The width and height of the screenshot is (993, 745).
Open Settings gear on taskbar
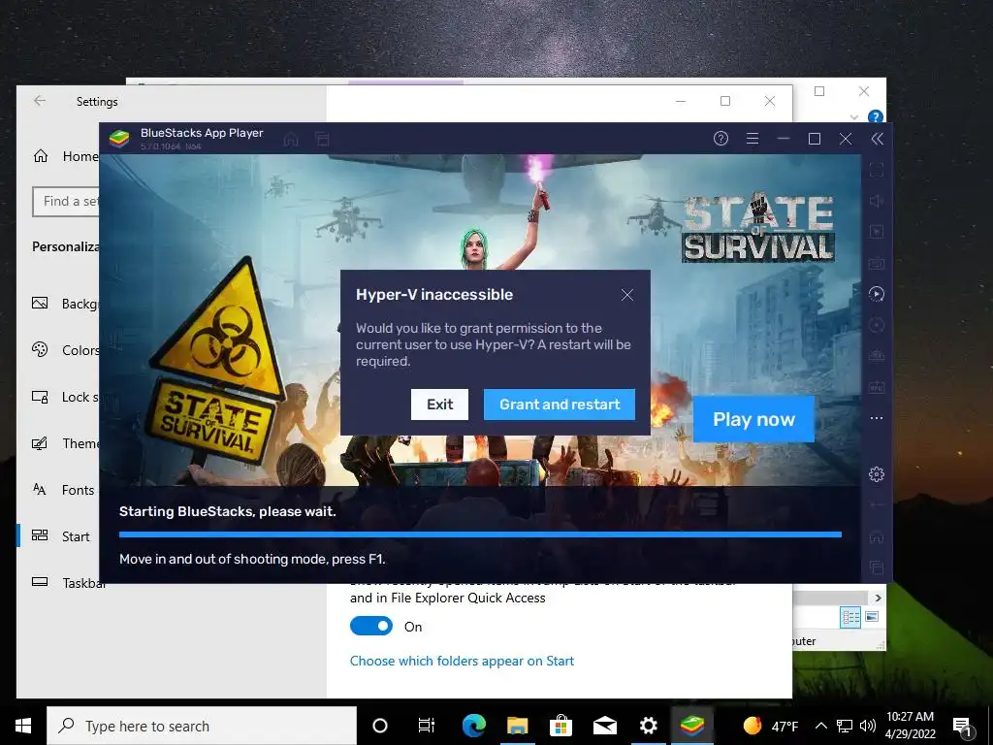(x=649, y=726)
